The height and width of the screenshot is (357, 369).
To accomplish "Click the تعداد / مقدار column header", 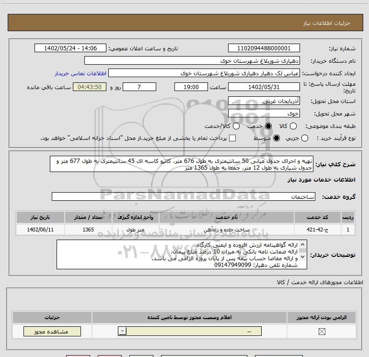I will point(88,217).
